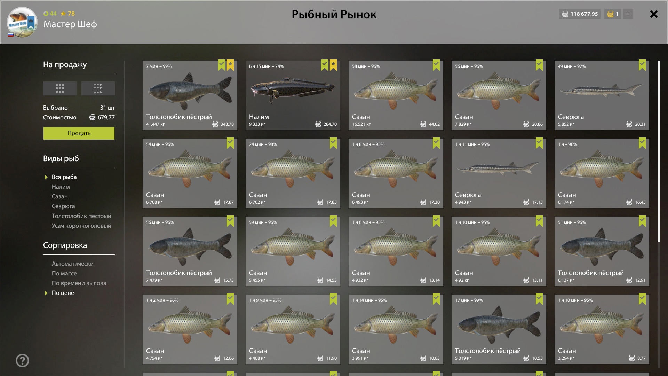Click the silver coins balance 118 677,95
Viewport: 668px width, 376px height.
coord(580,14)
